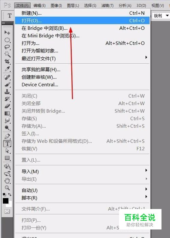The width and height of the screenshot is (170, 238).
Task: Select the Pen tool
Action: (7, 136)
